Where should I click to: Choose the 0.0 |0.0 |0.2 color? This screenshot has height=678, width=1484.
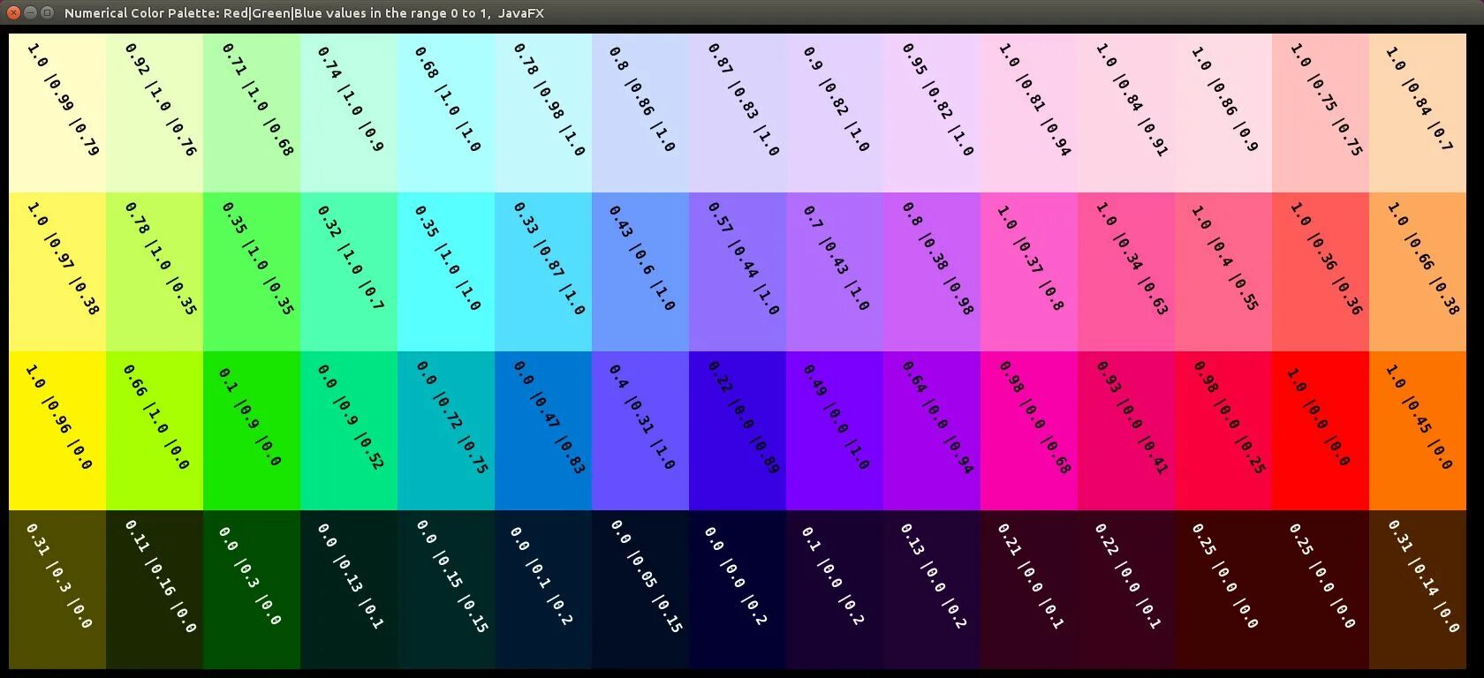738,590
